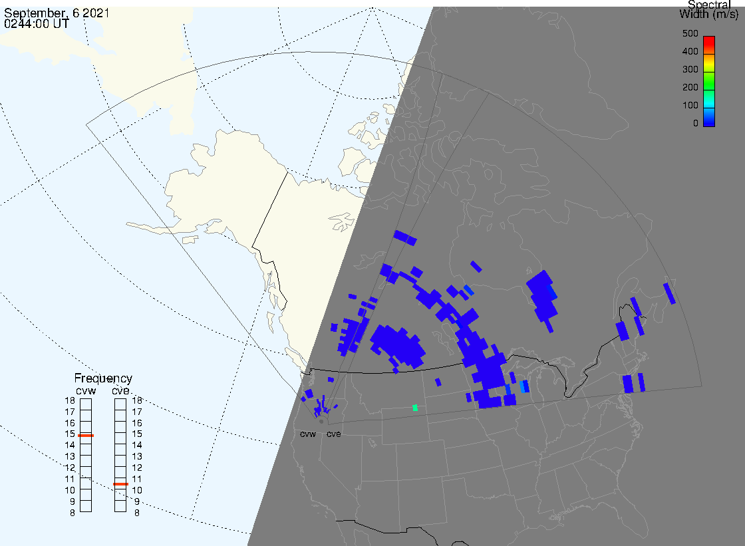
Task: Click the '500' color scale label
Action: (690, 34)
